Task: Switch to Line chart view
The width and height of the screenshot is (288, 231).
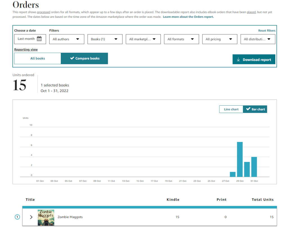Action: [231, 109]
